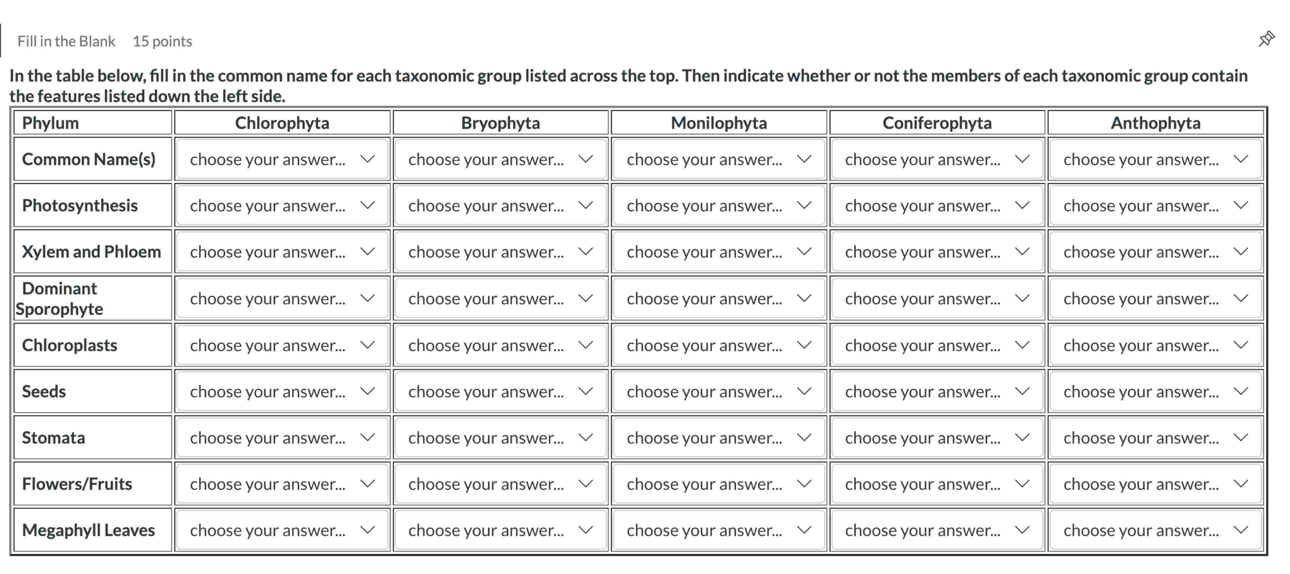Viewport: 1290px width, 574px height.
Task: Open the Xylem and Phloem dropdown for Anthophyta
Action: tap(1155, 251)
